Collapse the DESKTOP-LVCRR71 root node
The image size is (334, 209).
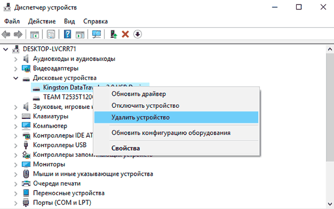coord(6,49)
